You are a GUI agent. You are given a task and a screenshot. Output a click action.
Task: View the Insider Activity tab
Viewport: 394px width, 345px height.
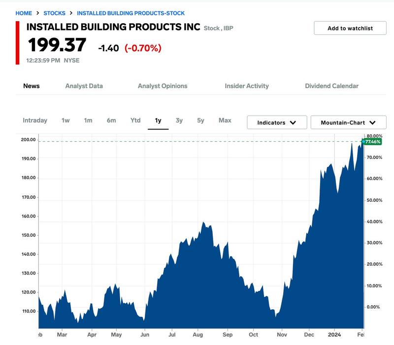(x=247, y=86)
